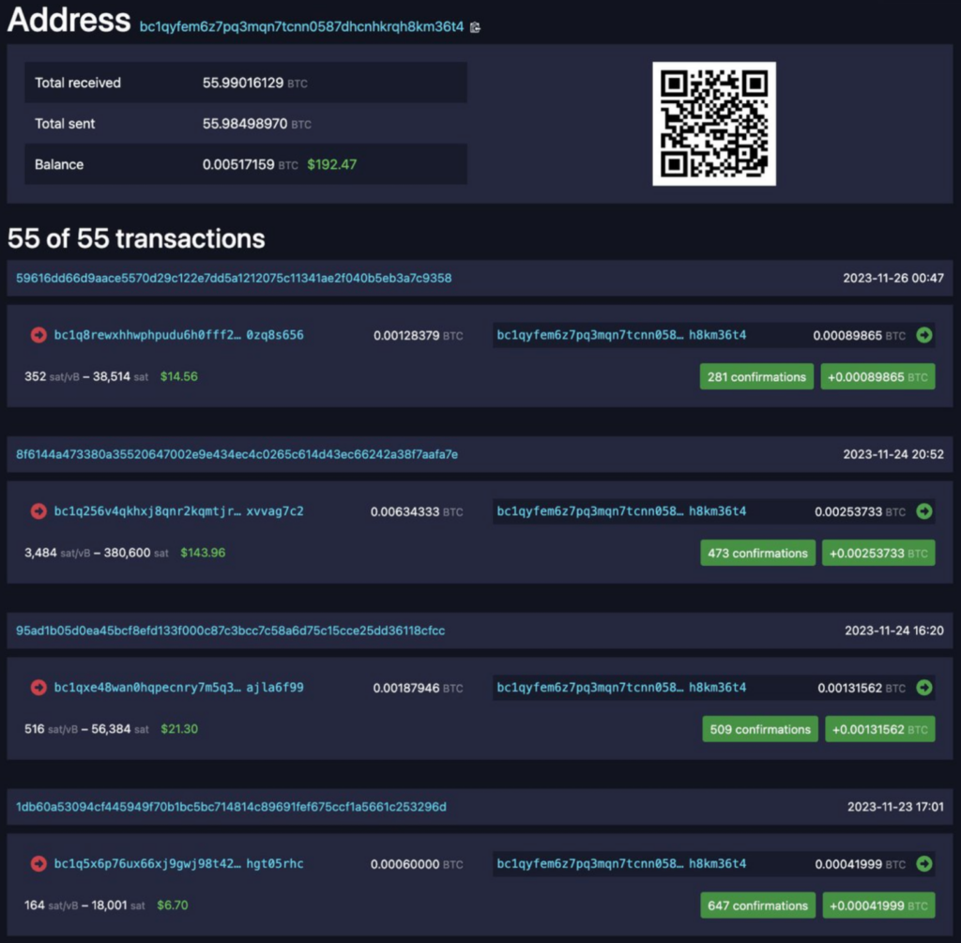Click the 473 confirmations button

pyautogui.click(x=757, y=554)
